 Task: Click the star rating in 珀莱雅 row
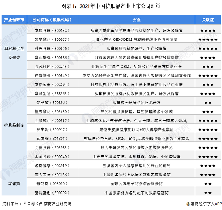208,139
